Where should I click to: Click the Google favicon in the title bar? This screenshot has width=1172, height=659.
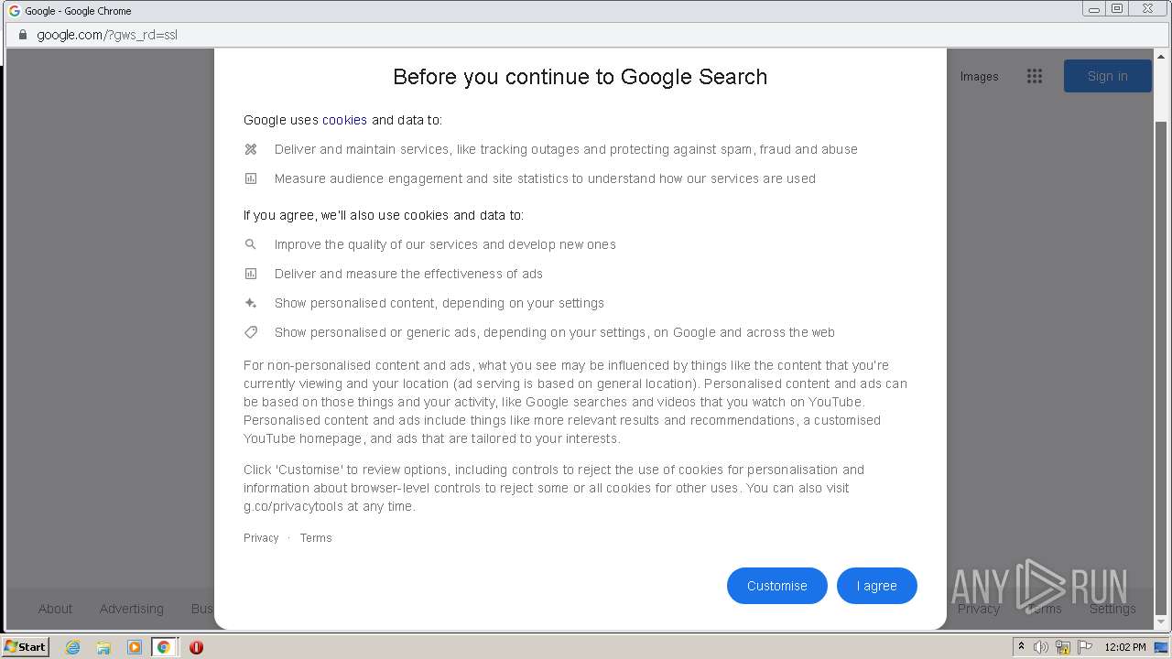click(14, 10)
